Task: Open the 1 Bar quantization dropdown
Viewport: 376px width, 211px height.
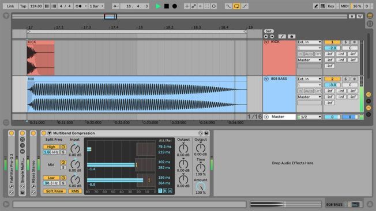Action: (96, 6)
